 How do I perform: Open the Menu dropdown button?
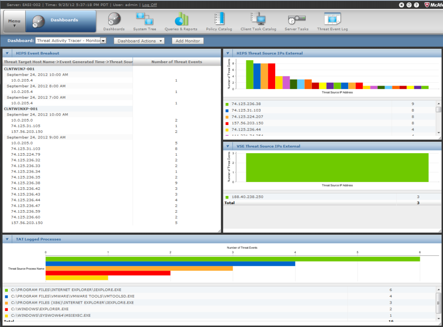(x=14, y=22)
